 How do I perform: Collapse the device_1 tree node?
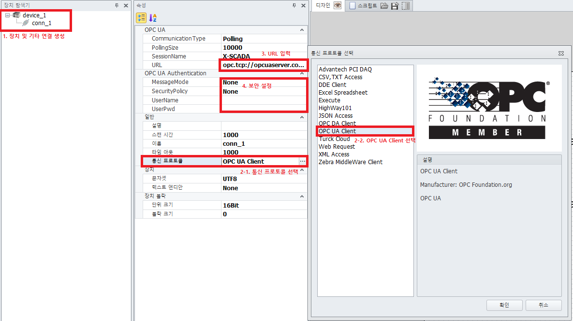point(7,15)
